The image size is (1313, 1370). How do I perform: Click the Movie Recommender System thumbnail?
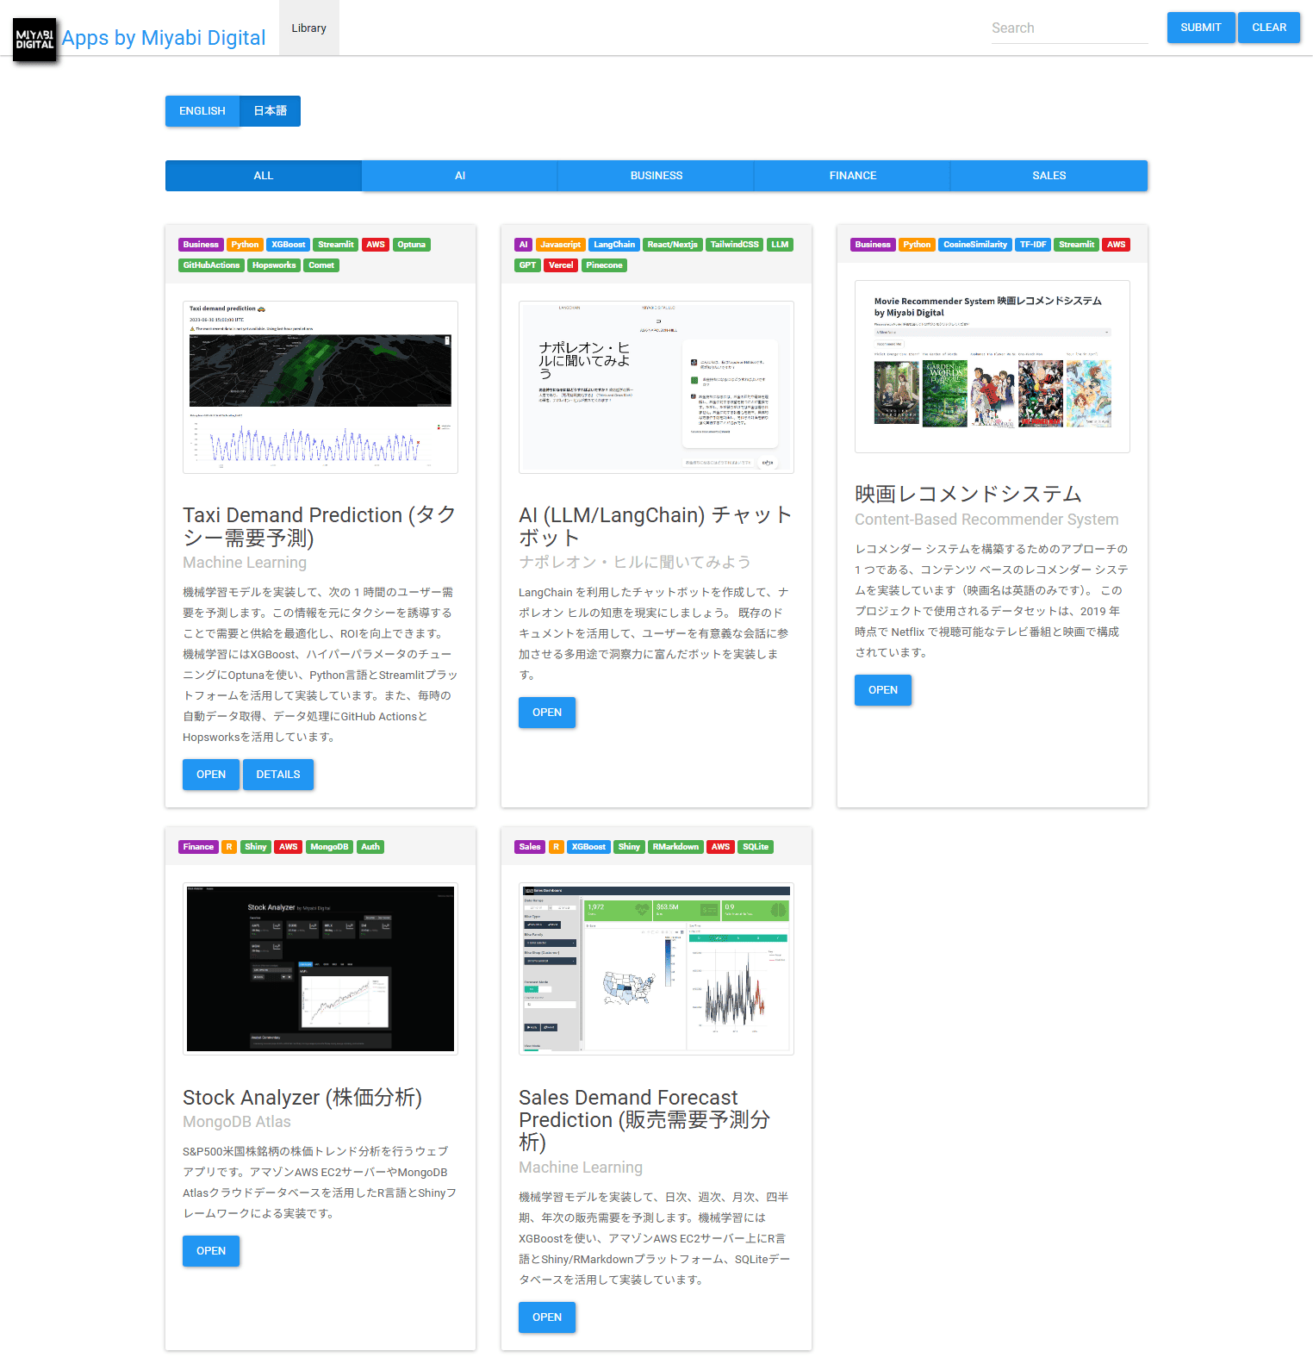pos(992,366)
